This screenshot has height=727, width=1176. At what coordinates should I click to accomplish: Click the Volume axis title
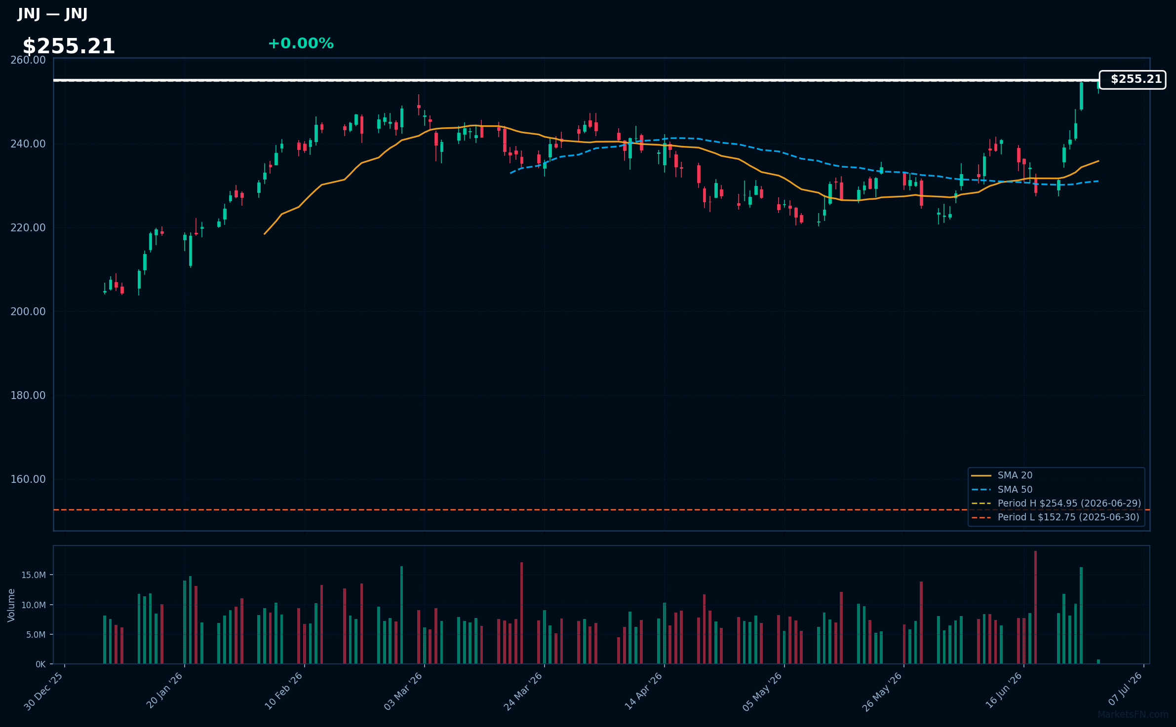(11, 605)
